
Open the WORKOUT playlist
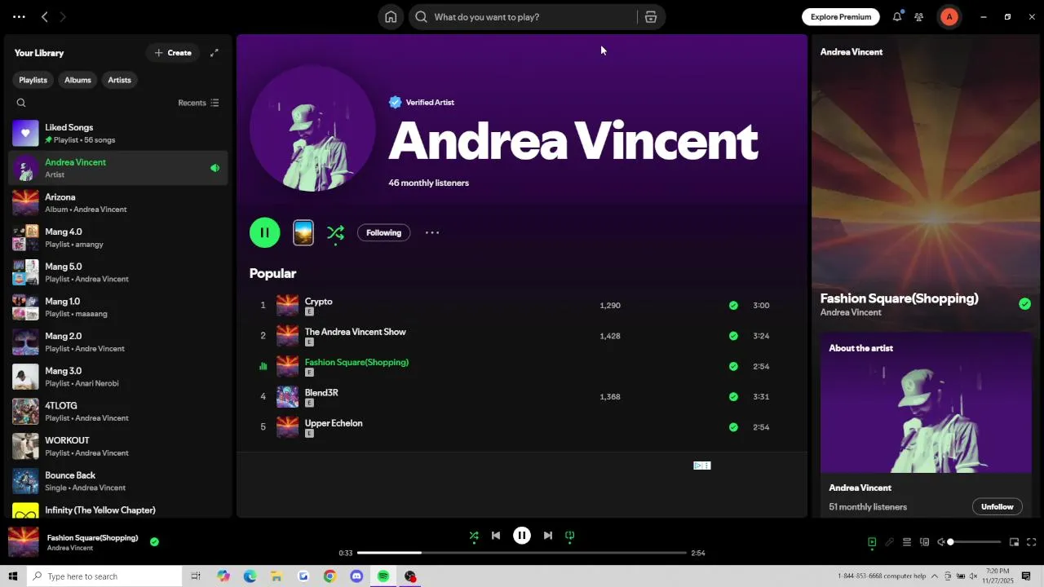point(118,446)
